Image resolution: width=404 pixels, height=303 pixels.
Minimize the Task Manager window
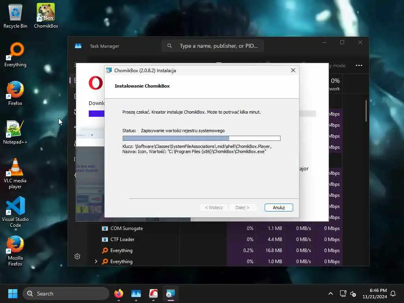point(324,42)
